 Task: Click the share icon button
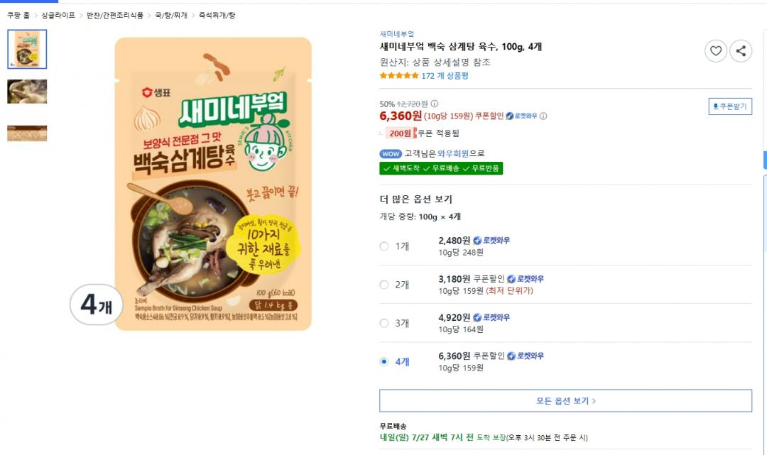tap(741, 50)
